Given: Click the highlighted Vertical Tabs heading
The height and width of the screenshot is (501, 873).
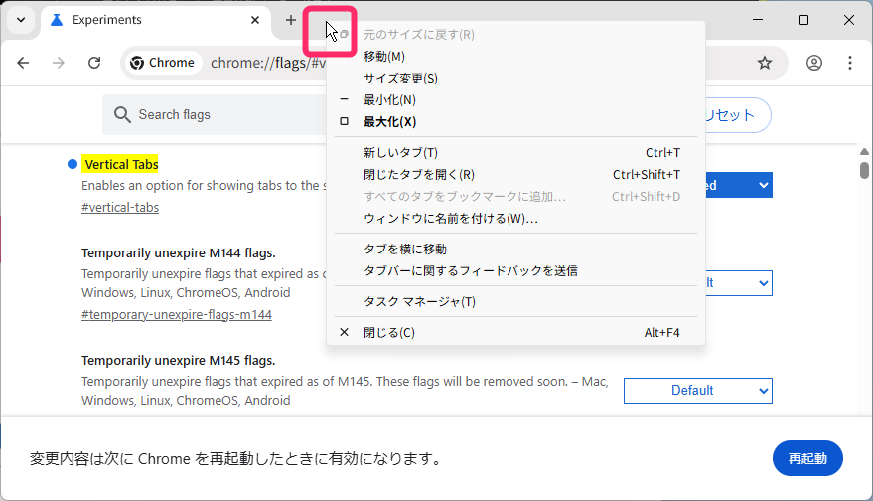Looking at the screenshot, I should tap(121, 164).
